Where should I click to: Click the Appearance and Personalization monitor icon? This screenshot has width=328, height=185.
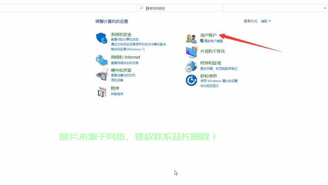pos(191,53)
